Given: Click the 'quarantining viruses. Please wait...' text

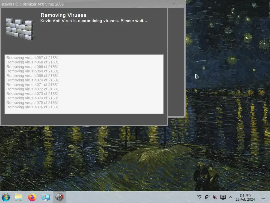Looking at the screenshot, I should click(112, 21).
